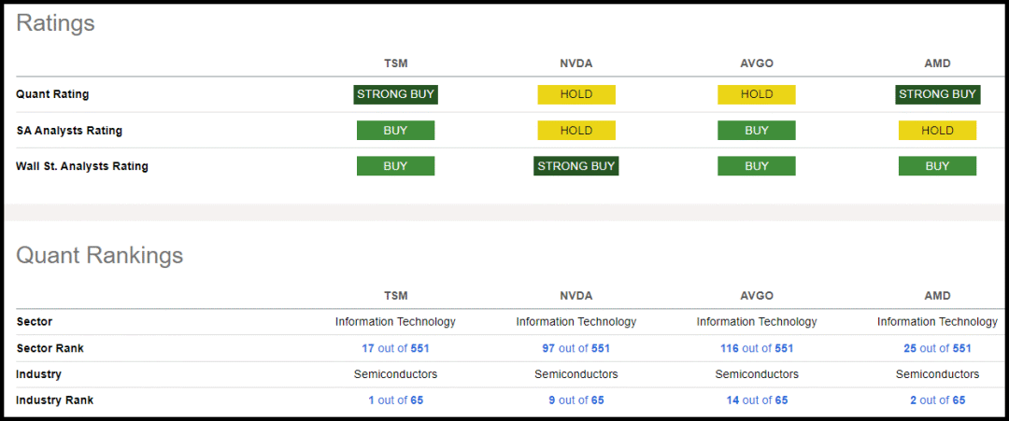Select the AMD column header in Quant Rankings
The height and width of the screenshot is (421, 1009).
tap(938, 296)
